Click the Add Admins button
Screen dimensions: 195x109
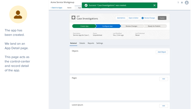121,18
